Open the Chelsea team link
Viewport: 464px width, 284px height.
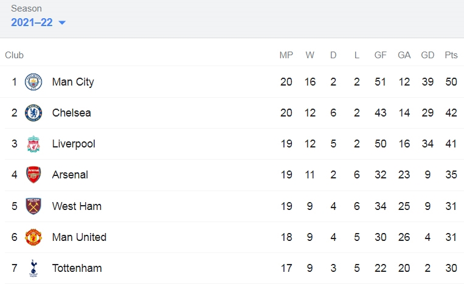click(71, 113)
